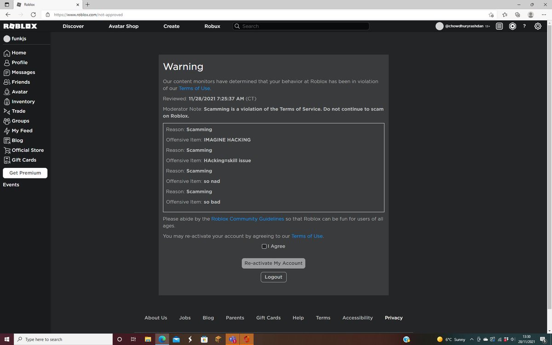Open first Terms of Use link
Image resolution: width=552 pixels, height=345 pixels.
(194, 88)
